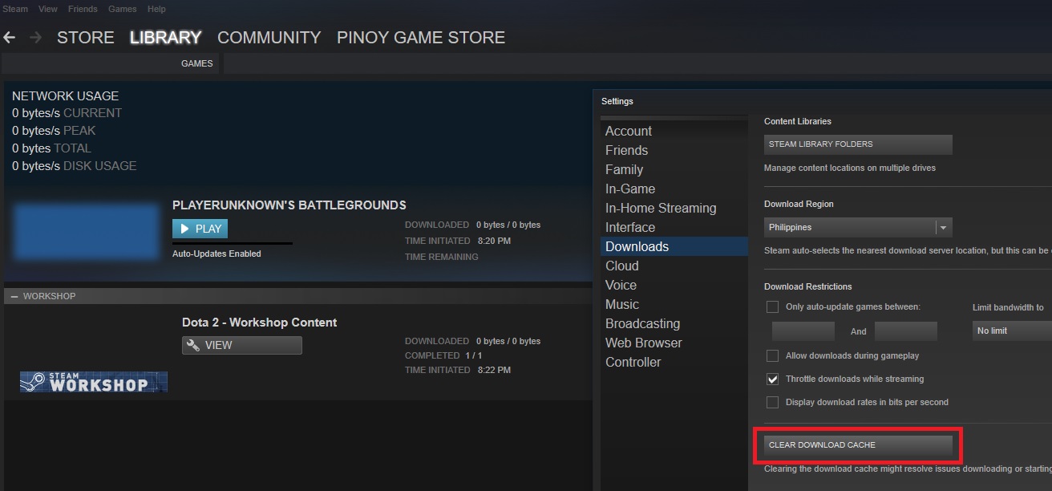Screen dimensions: 1052x491
Task: Click the PUBG download progress bar
Action: point(233,243)
